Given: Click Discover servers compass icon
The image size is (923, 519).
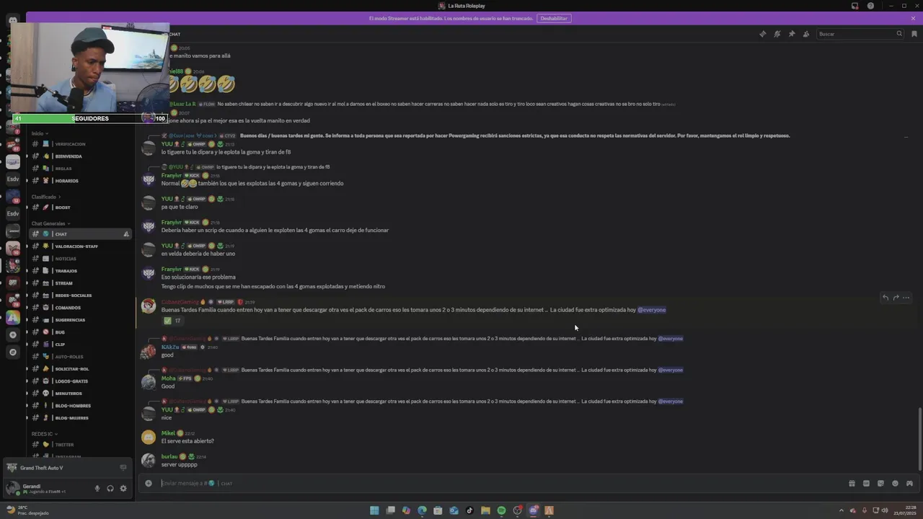Looking at the screenshot, I should coord(12,352).
